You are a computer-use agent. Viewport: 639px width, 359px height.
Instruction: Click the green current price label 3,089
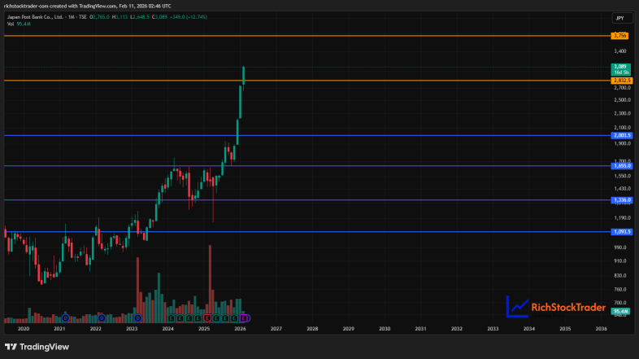(x=620, y=69)
